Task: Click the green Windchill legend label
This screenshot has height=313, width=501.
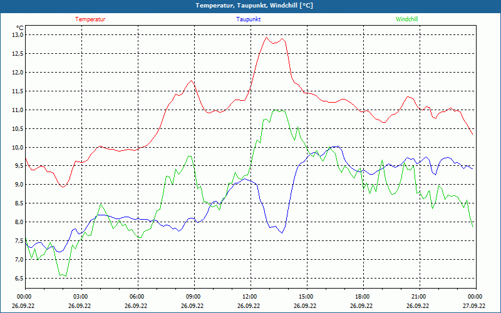Action: pos(406,19)
